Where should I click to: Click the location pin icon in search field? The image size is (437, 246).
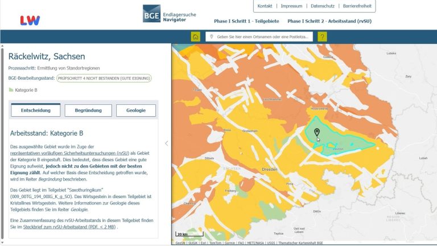[x=211, y=36]
